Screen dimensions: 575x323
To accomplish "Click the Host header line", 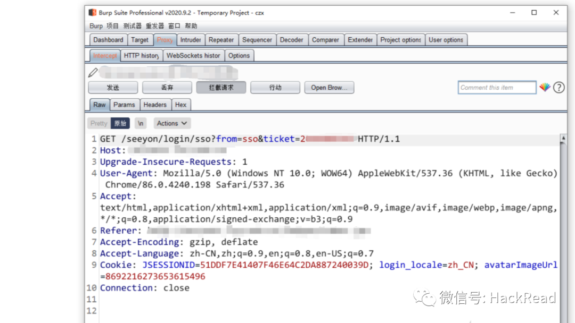I will click(x=163, y=150).
